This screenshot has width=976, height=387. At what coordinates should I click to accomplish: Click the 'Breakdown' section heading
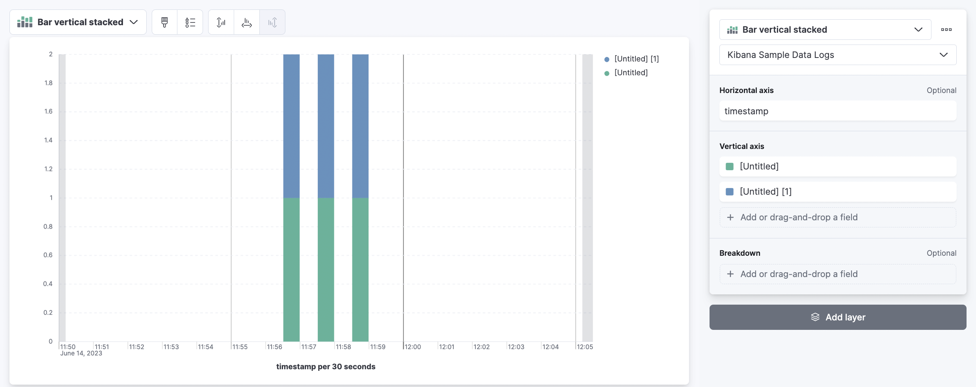pos(739,253)
